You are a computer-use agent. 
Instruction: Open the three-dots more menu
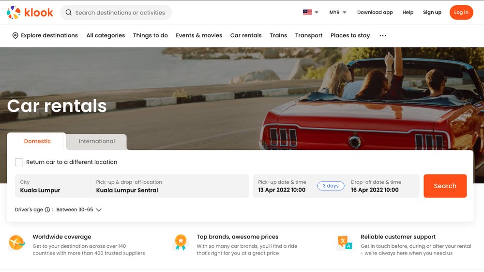383,36
